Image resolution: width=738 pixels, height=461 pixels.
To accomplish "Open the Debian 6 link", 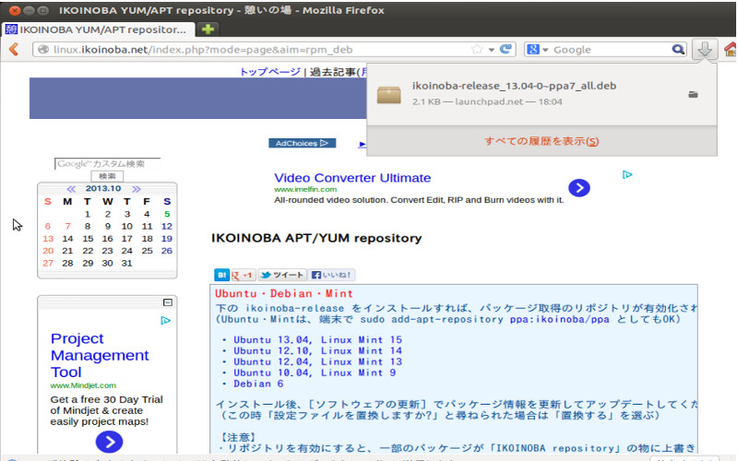I will click(258, 384).
